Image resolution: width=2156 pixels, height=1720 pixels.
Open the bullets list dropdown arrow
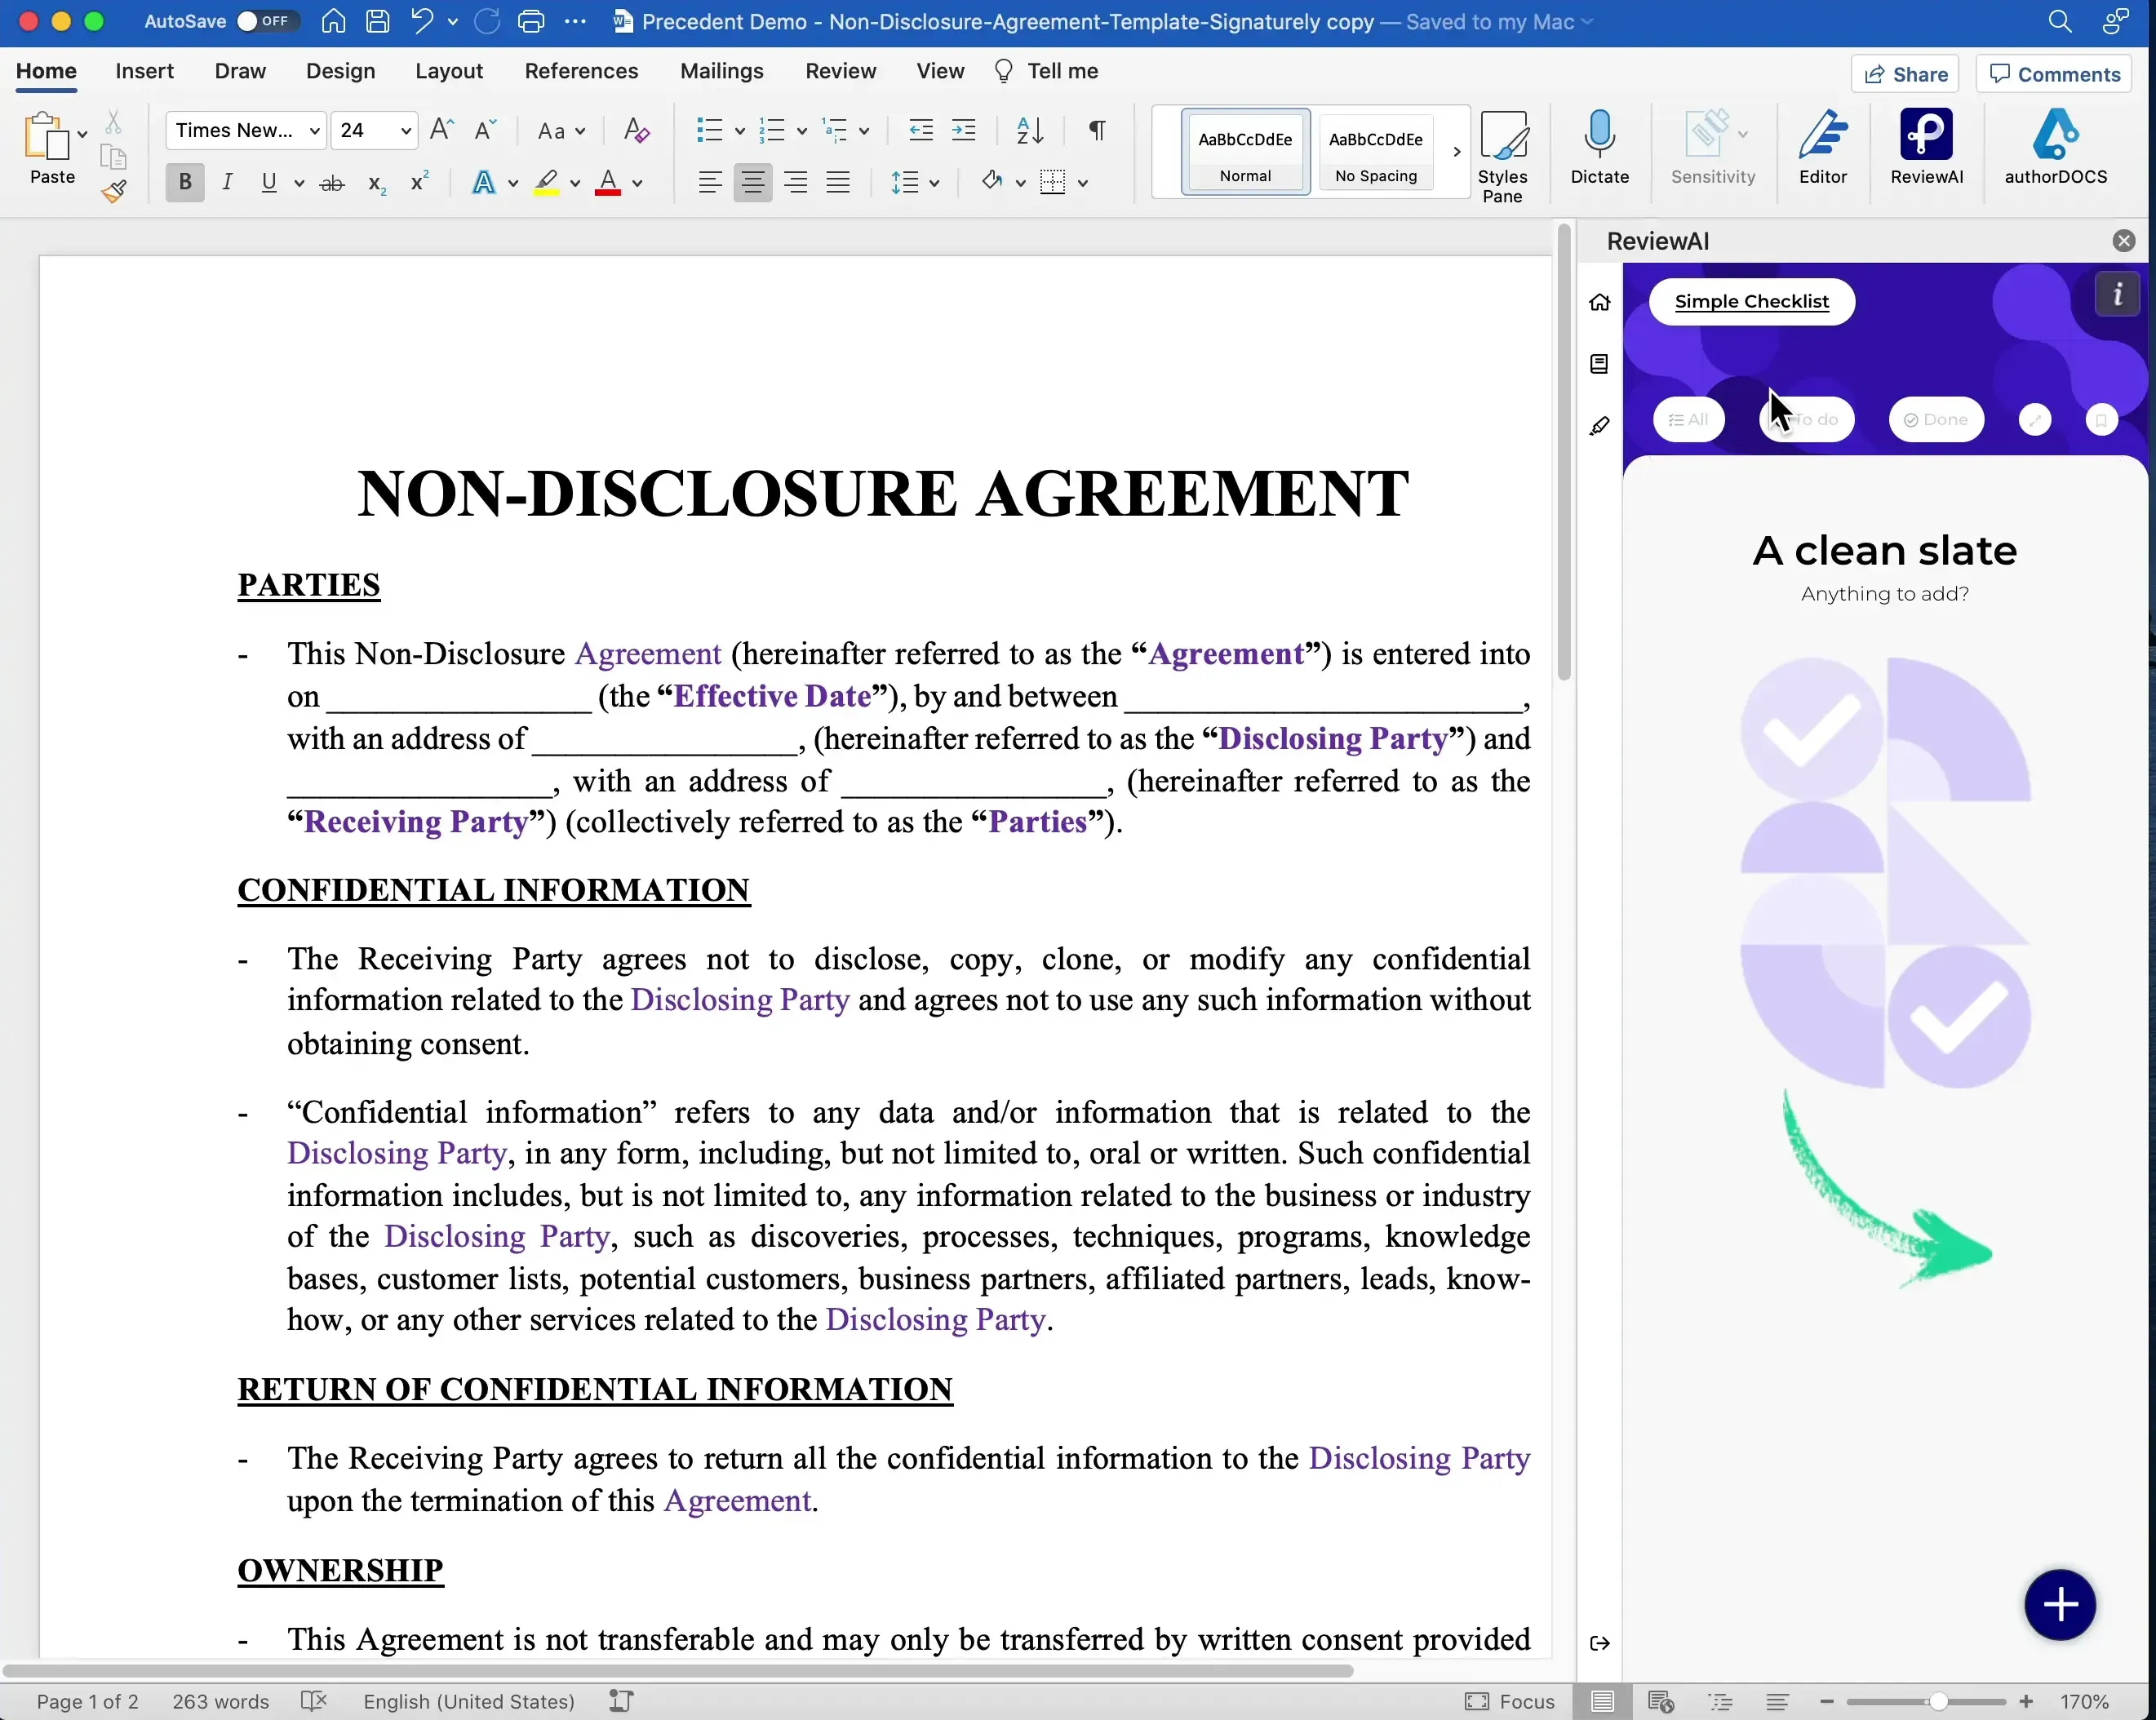[740, 131]
